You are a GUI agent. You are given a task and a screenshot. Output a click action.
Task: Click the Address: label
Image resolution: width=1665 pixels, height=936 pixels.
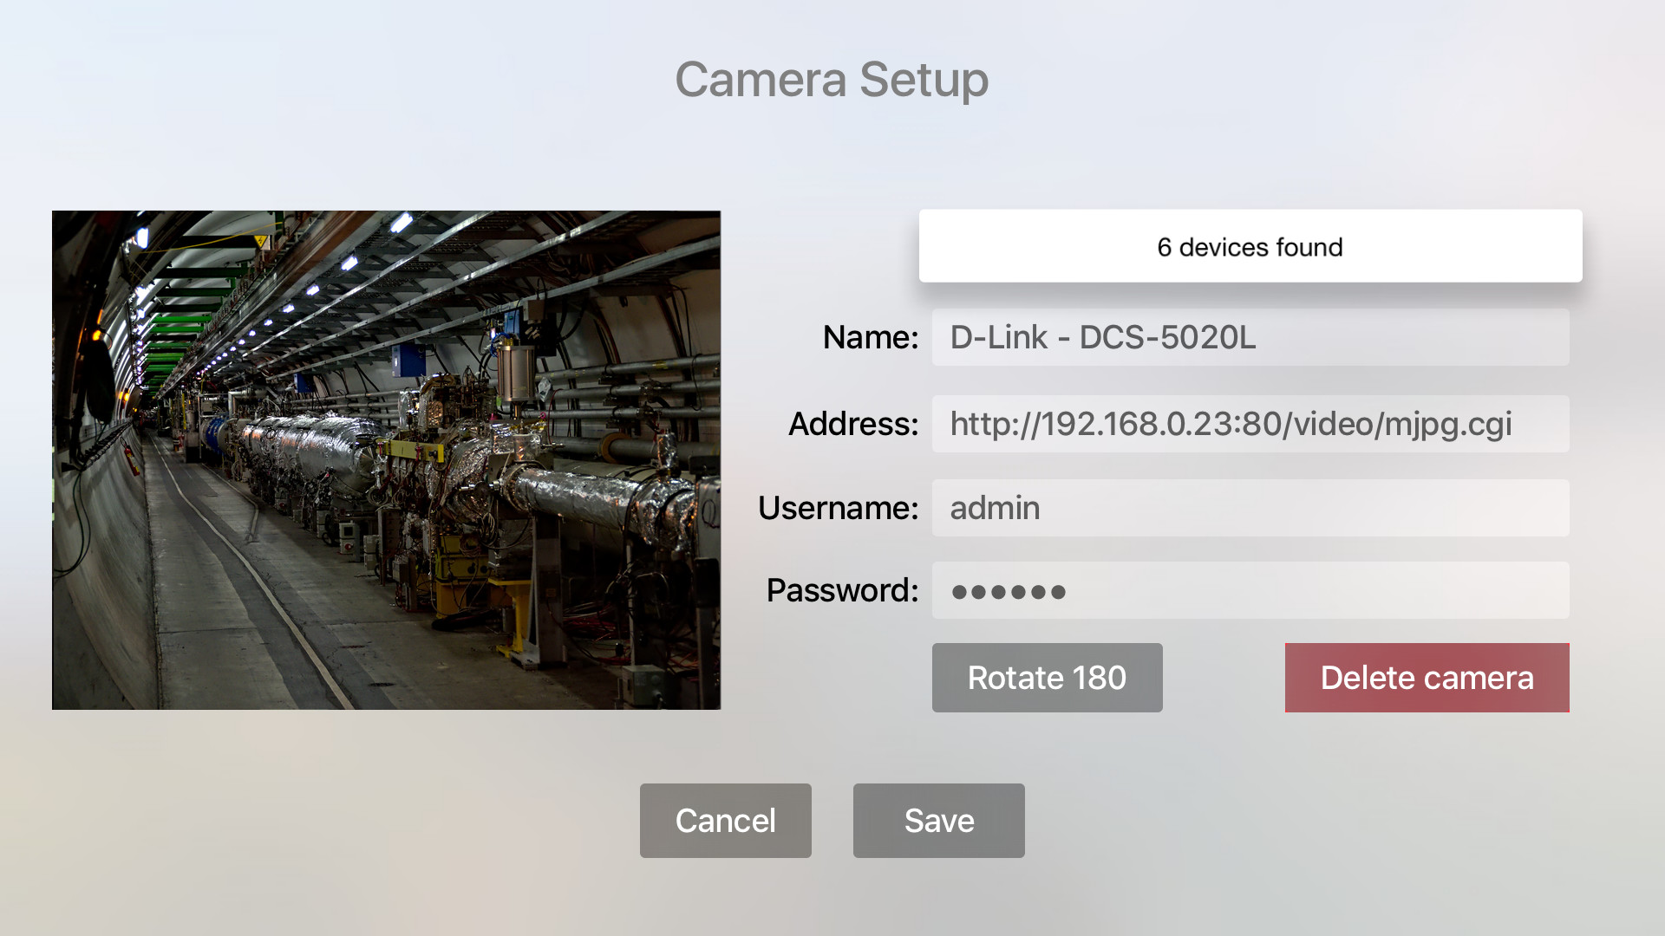pos(852,424)
